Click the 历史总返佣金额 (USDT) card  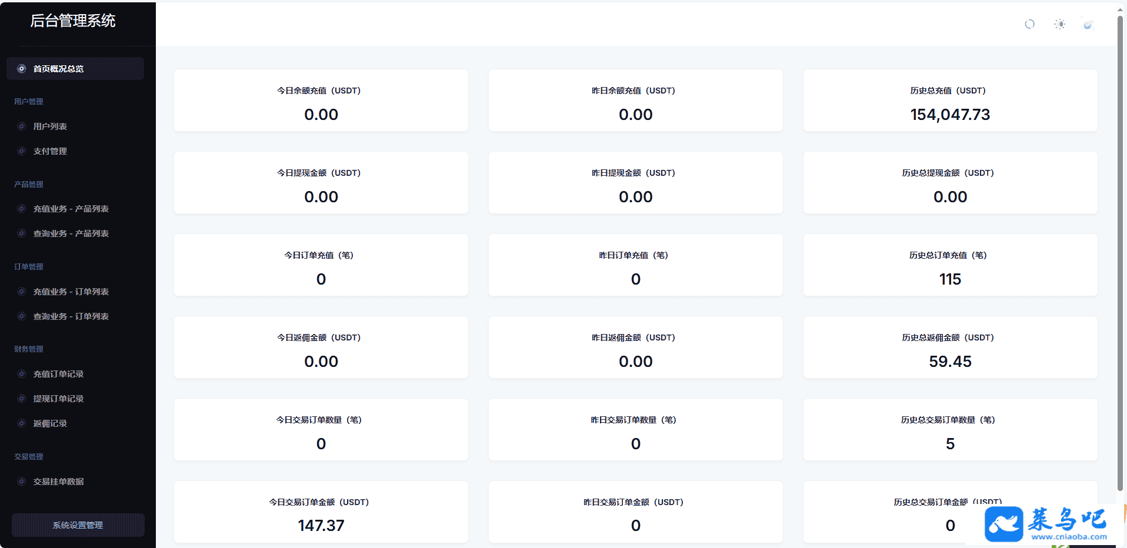click(x=950, y=347)
